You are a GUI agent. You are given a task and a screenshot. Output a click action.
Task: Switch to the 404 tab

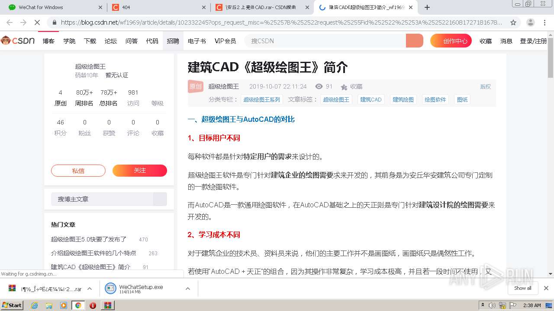pos(158,7)
